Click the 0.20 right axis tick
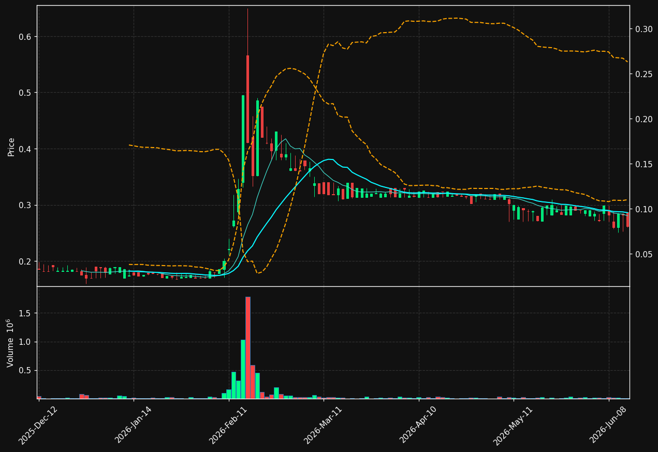 click(x=644, y=120)
